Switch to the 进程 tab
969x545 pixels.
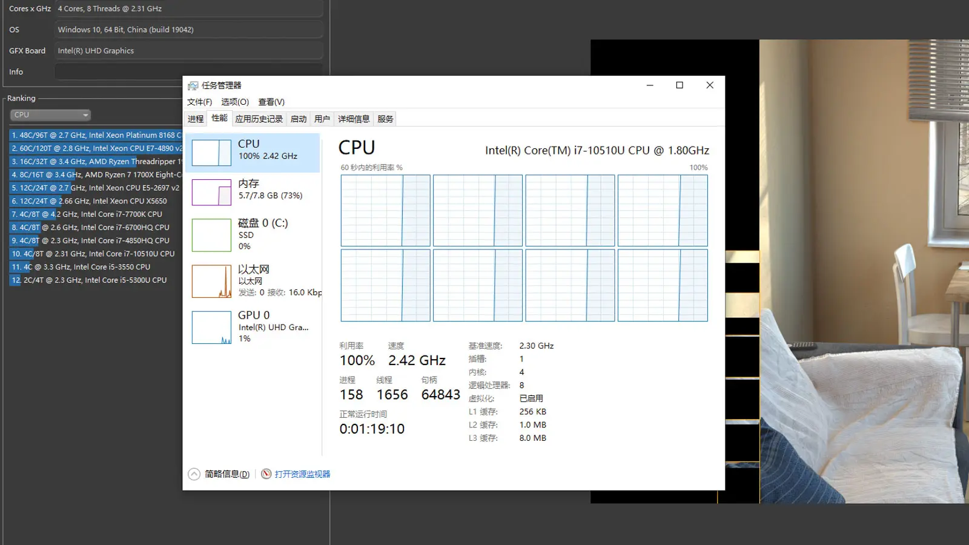(196, 119)
